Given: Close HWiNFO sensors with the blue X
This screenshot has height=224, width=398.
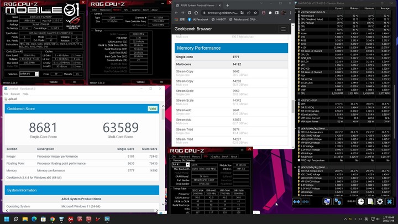Looking at the screenshot, I should coord(389,202).
